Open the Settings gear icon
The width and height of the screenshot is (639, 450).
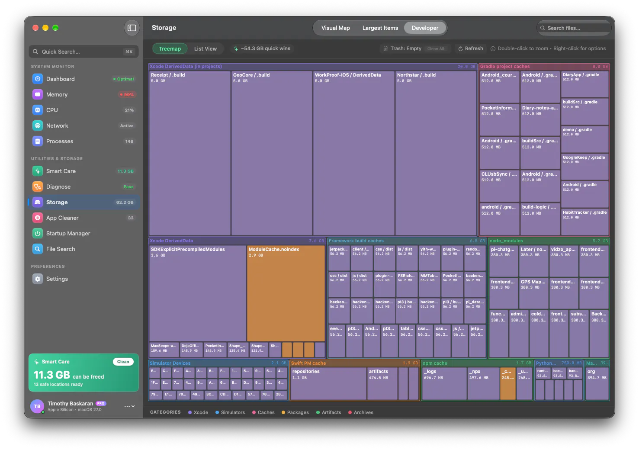pos(38,279)
